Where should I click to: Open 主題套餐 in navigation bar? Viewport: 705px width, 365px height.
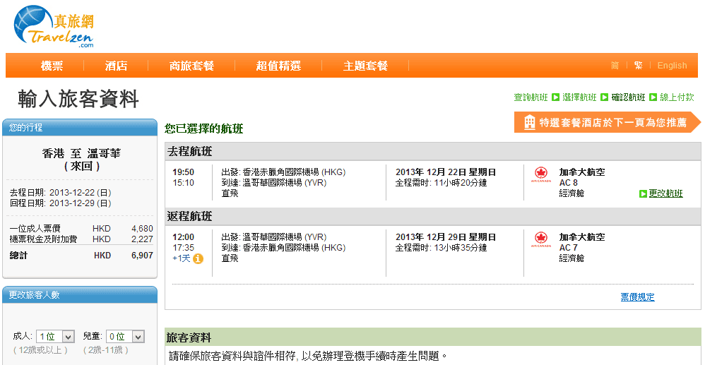coord(365,66)
